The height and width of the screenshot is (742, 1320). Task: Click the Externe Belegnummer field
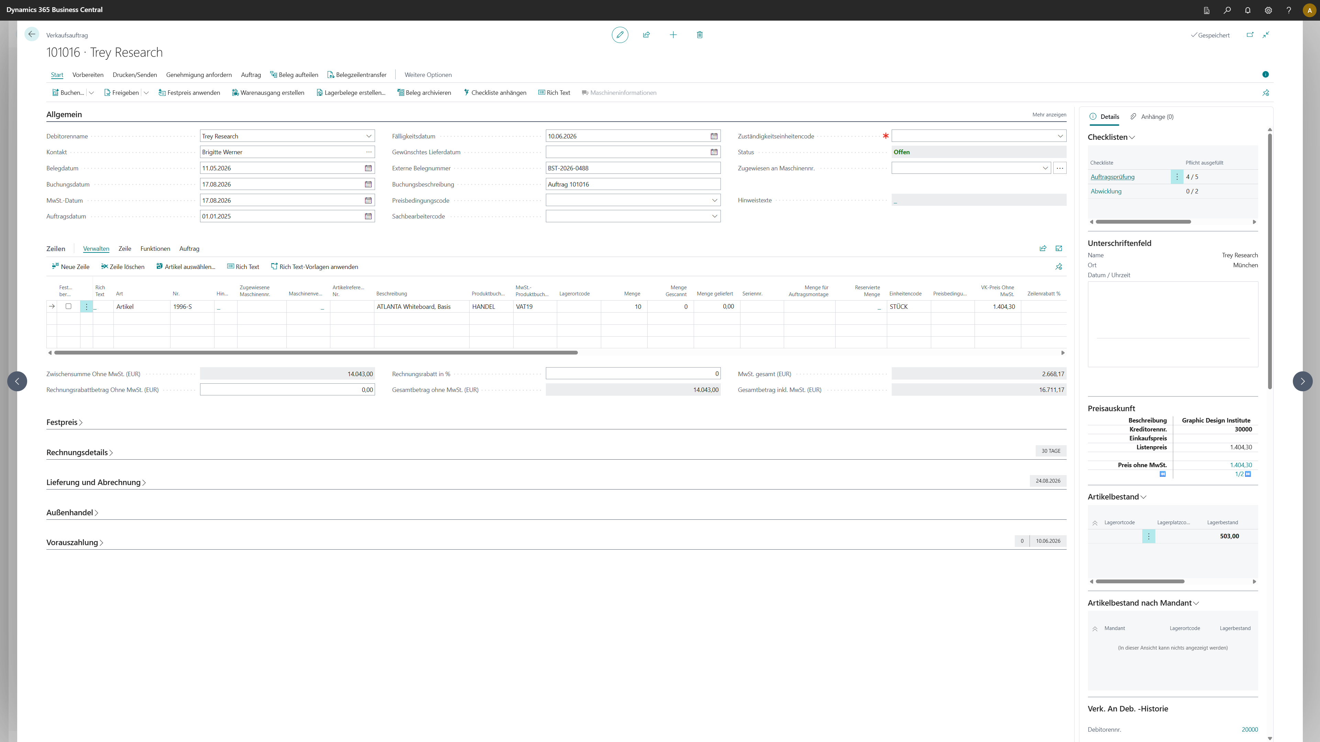point(633,168)
